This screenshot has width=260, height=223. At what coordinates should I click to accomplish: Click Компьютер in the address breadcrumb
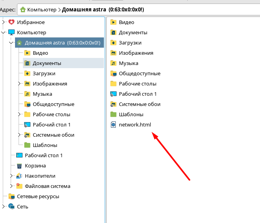42,9
